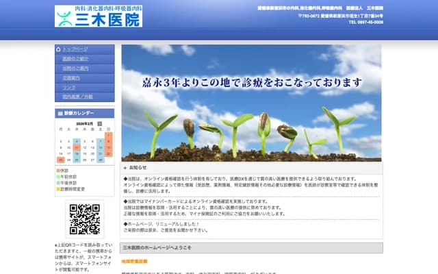
Task: Click the 診療カレンダー heading
Action: click(x=79, y=113)
